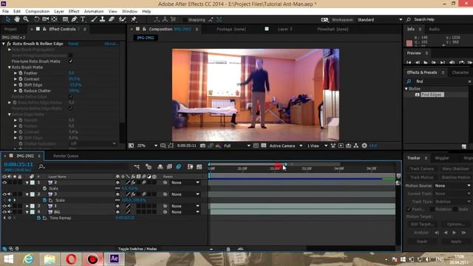The height and width of the screenshot is (266, 473).
Task: Select the Roto Brush tool
Action: tap(122, 20)
